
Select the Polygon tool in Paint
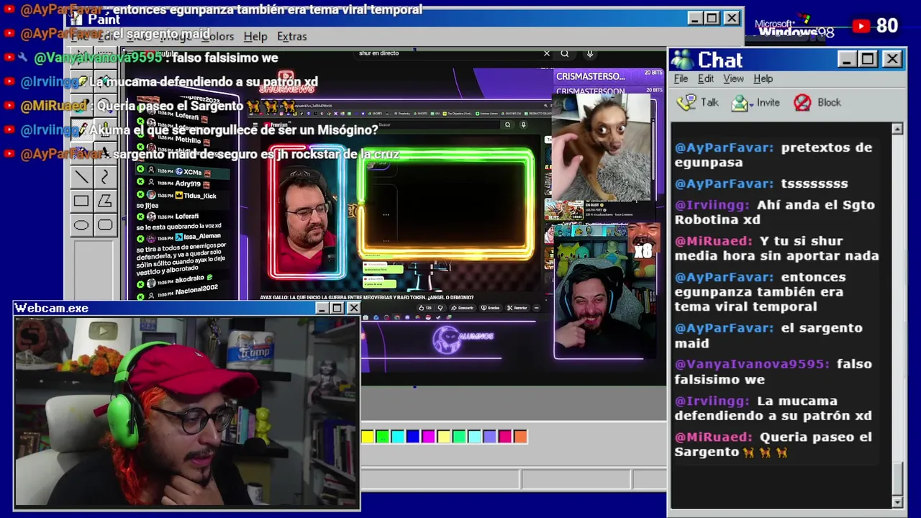(105, 201)
